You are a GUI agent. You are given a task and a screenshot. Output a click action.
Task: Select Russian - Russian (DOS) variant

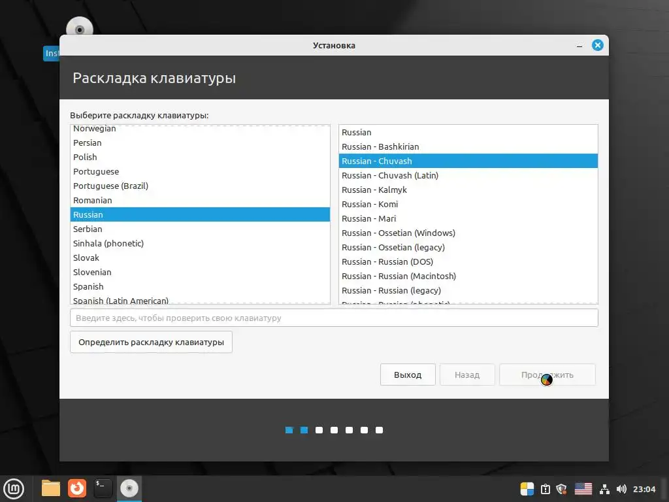(468, 261)
